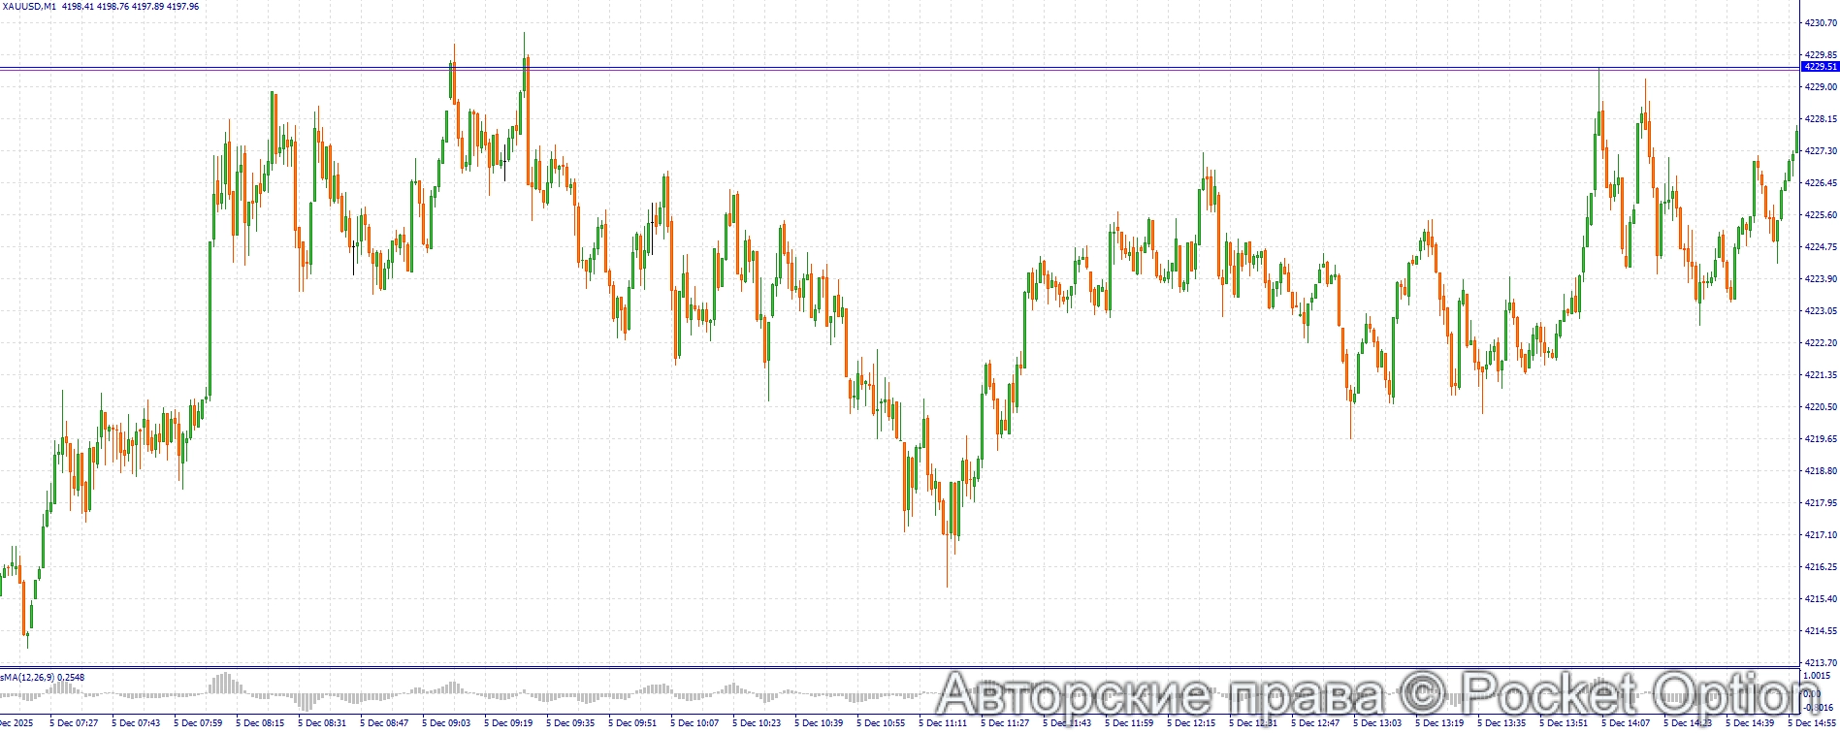Select the highlighted 4229.51 price tag
This screenshot has width=1840, height=734.
pyautogui.click(x=1819, y=67)
